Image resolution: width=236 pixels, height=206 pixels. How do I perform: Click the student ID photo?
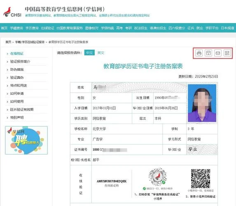202,103
